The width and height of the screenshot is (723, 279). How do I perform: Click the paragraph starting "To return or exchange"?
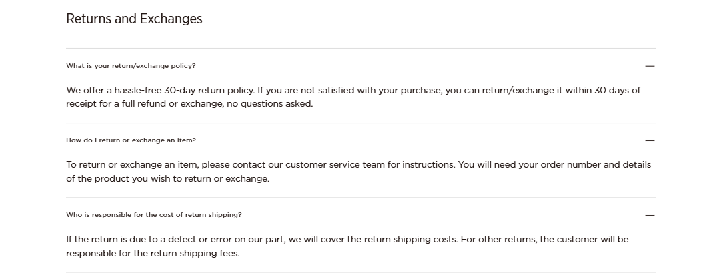point(358,171)
